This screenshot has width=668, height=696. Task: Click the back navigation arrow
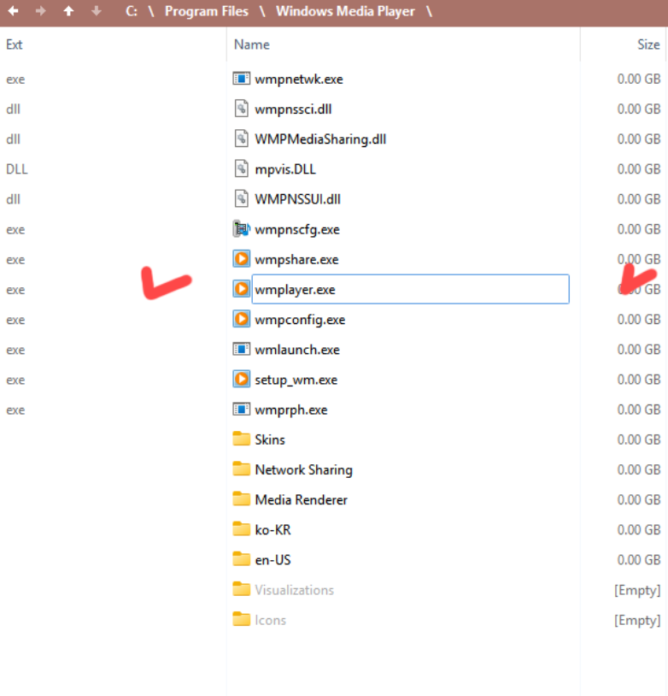13,11
